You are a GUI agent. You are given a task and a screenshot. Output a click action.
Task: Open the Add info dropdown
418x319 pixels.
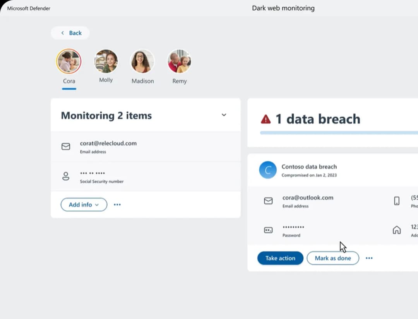(84, 205)
